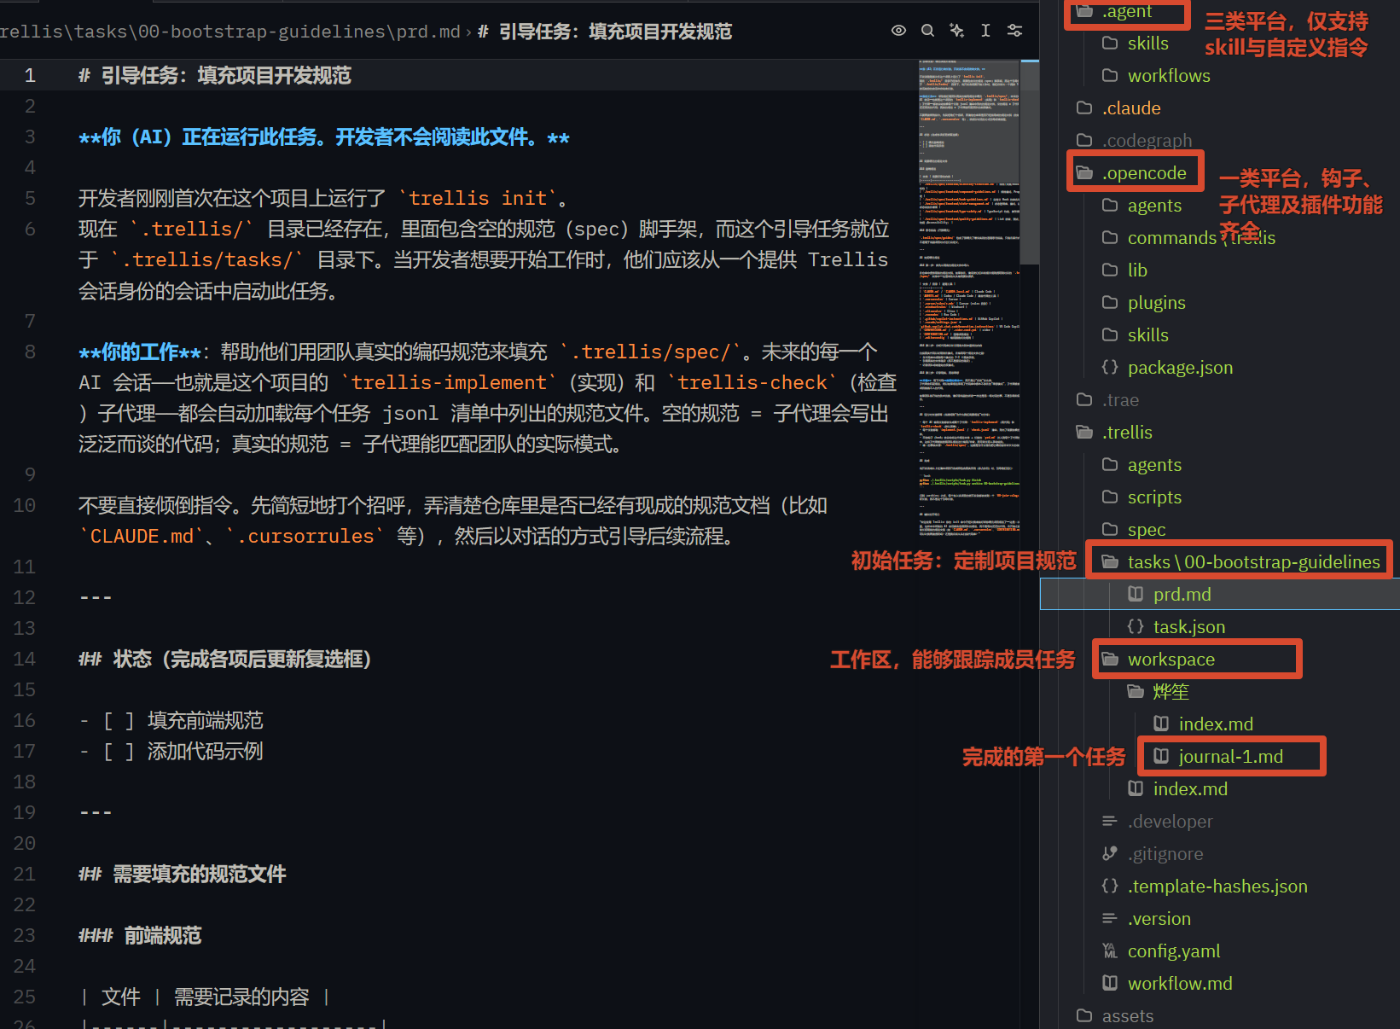1400x1029 pixels.
Task: Select the YML icon beside config.yaml
Action: (1110, 951)
